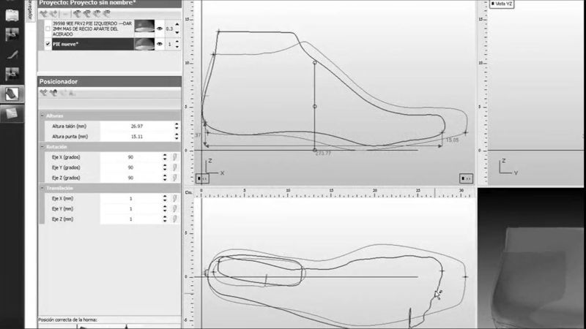This screenshot has height=329, width=586.
Task: Select the 39598 9EE FRV2 PIE IZQUIERDO row
Action: [x=93, y=29]
